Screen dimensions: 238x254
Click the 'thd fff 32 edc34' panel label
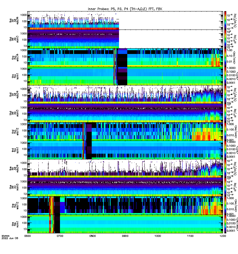pos(14,95)
